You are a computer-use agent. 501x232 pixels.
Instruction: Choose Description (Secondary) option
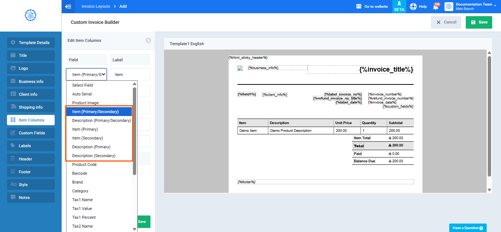[x=99, y=156]
